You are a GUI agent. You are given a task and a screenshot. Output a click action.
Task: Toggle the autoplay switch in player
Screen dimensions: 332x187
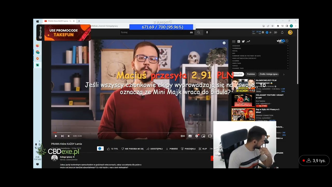pos(183,136)
